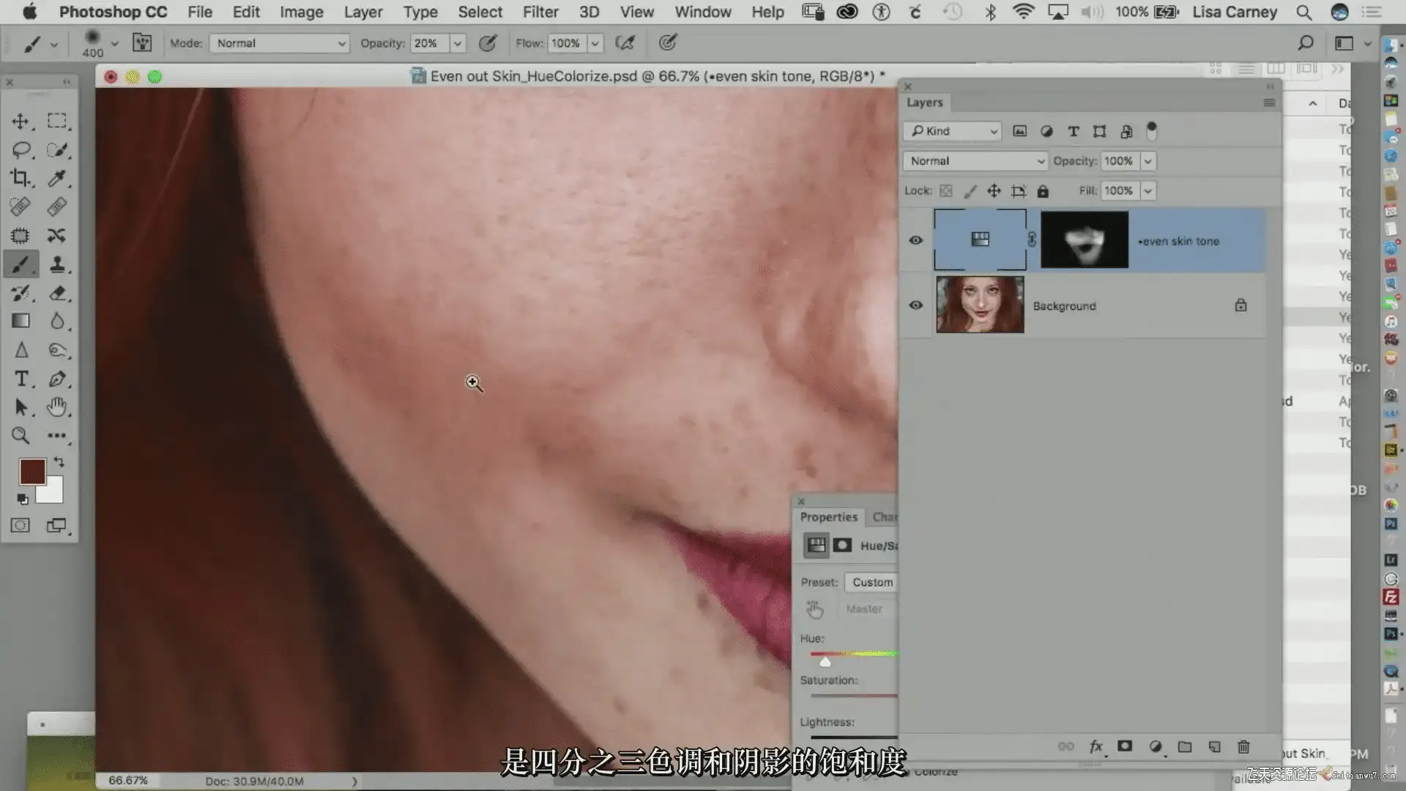This screenshot has height=791, width=1406.
Task: Click the foreground color swatch
Action: click(31, 472)
